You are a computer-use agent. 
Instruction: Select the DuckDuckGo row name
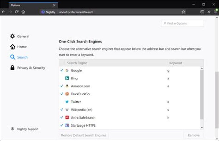80,94
